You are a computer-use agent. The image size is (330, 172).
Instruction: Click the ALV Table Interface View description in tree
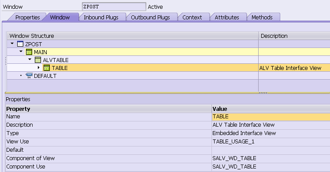click(290, 68)
